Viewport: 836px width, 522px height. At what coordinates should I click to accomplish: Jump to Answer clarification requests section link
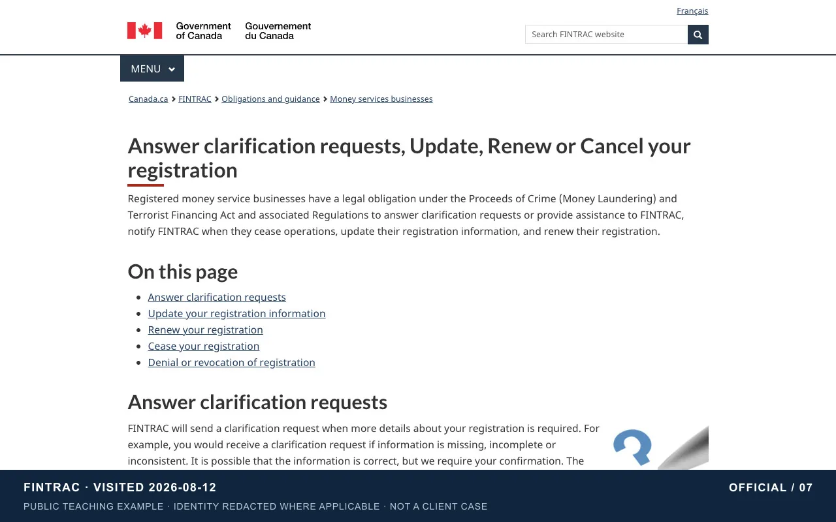(217, 298)
